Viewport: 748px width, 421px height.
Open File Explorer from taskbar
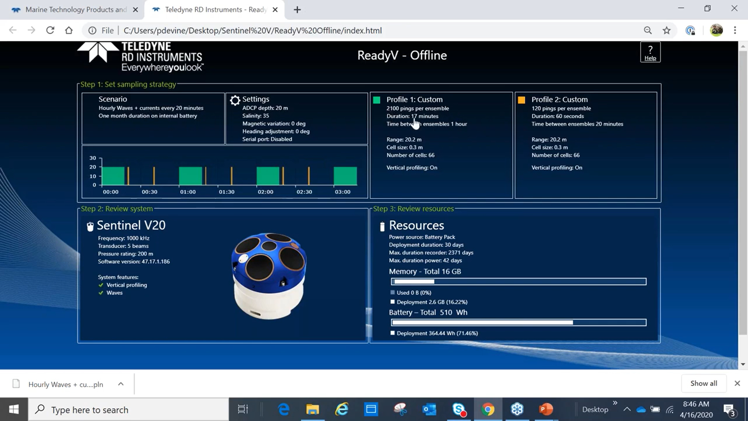(x=312, y=409)
